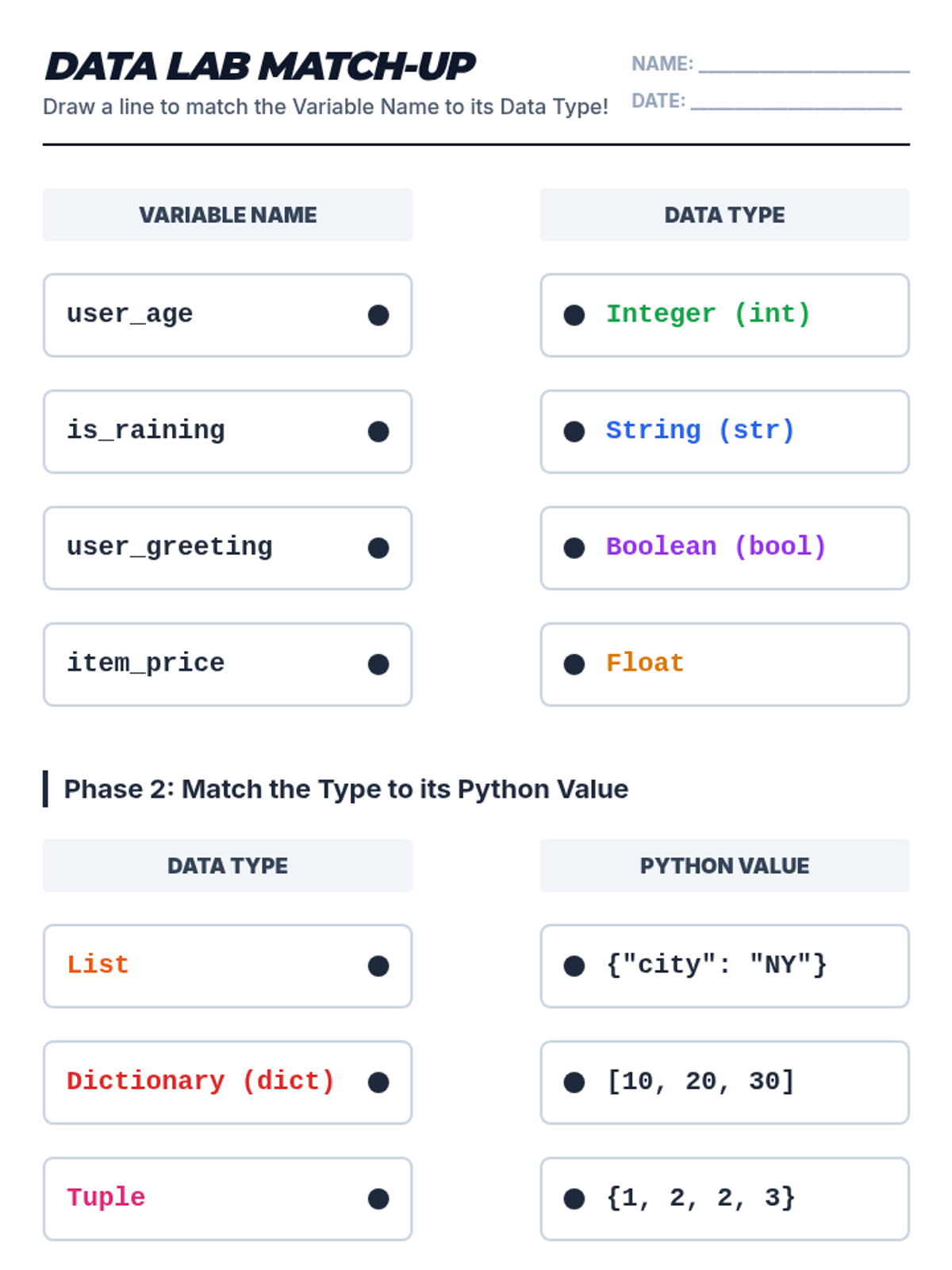Choose the dot beside Float
The image size is (952, 1270).
[x=574, y=664]
